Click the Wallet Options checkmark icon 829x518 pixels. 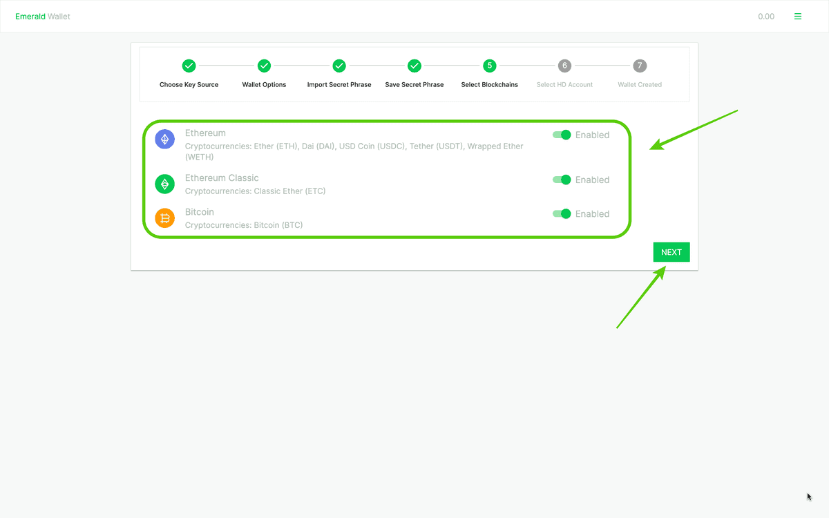click(x=264, y=66)
